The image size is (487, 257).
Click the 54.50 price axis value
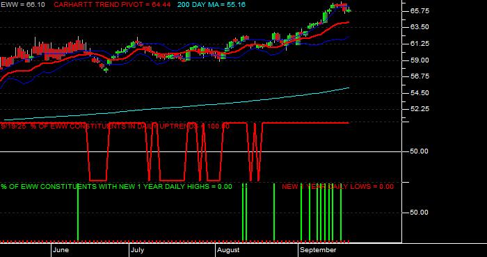[x=420, y=92]
